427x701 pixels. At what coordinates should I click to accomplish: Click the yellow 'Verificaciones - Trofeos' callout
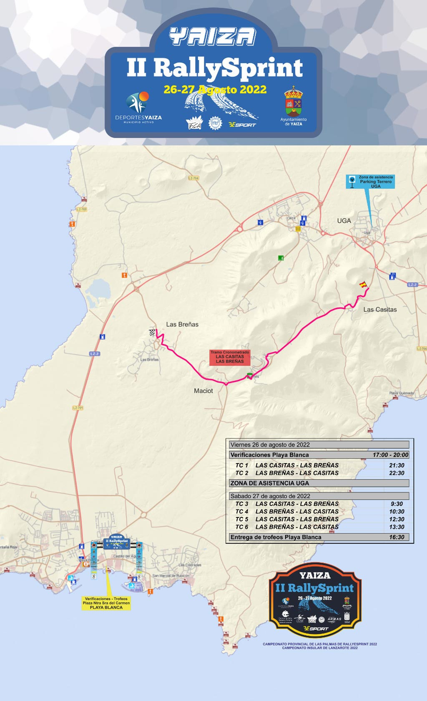coord(106,603)
